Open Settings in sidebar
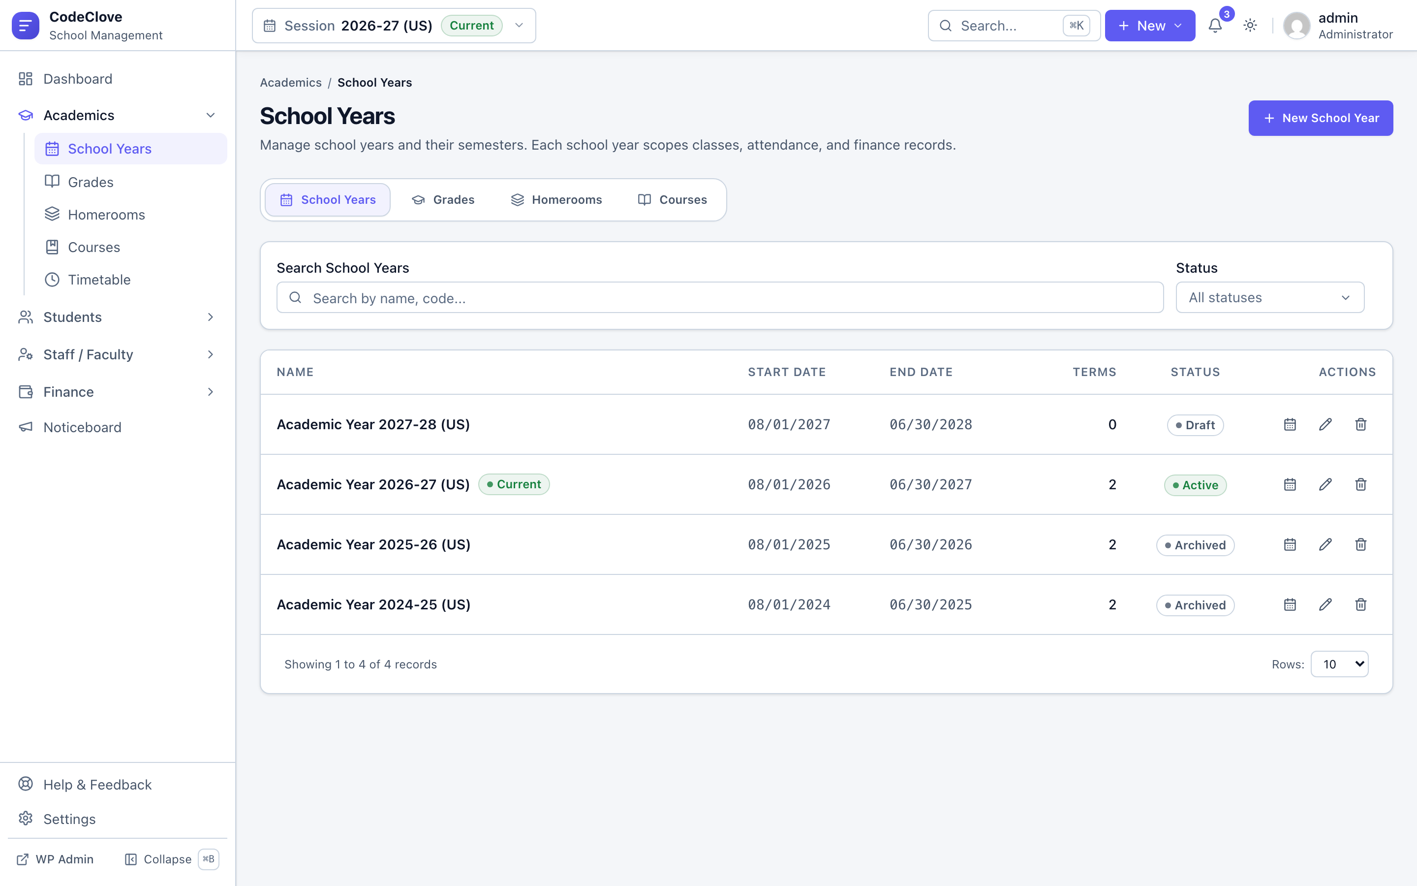1417x886 pixels. click(118, 819)
